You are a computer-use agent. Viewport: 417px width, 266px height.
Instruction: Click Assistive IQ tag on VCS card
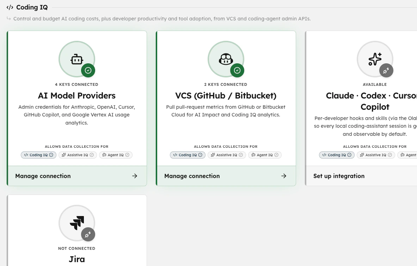[x=227, y=155]
